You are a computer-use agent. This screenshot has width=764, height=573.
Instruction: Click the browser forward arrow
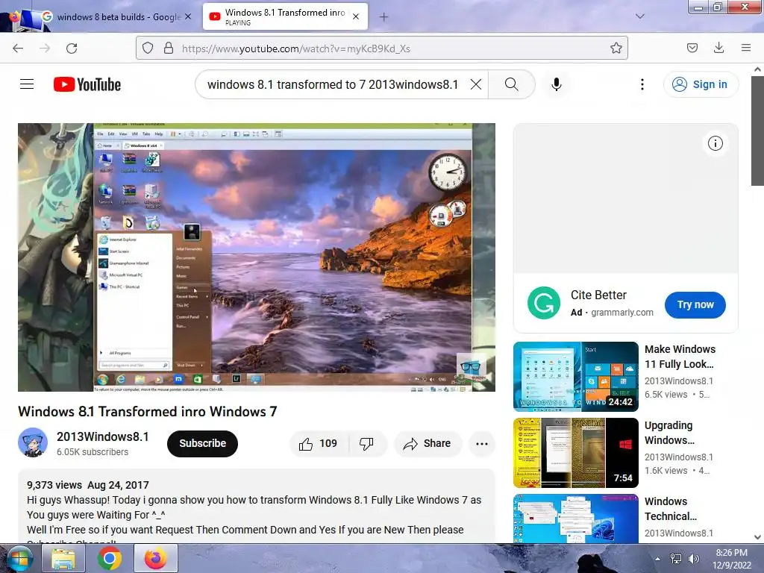pyautogui.click(x=45, y=48)
